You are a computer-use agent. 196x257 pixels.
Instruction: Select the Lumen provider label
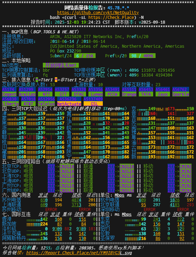96,94
